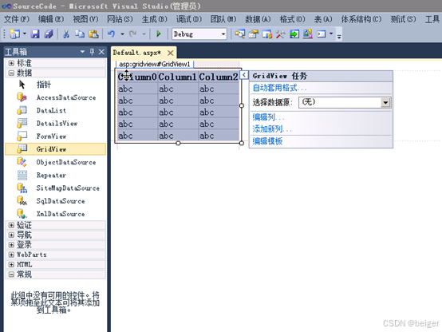Click the 自动套用格式 link
The width and height of the screenshot is (442, 332).
click(x=279, y=88)
